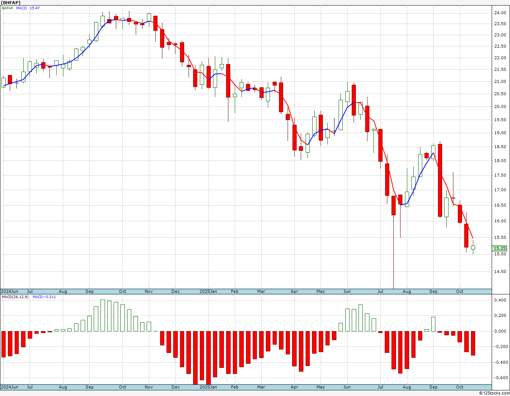Click the 0.000 MACD axis label
This screenshot has height=396, width=510.
click(x=500, y=331)
